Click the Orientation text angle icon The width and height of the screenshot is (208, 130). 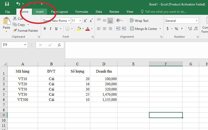(118, 21)
